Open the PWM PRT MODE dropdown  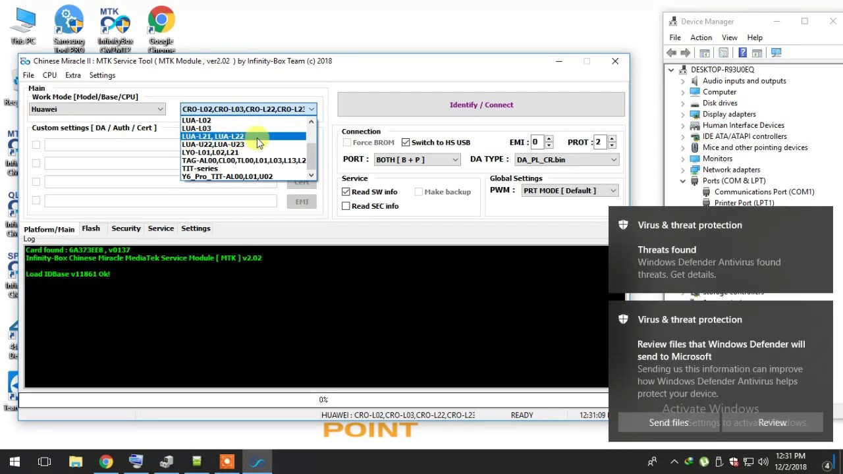(570, 191)
